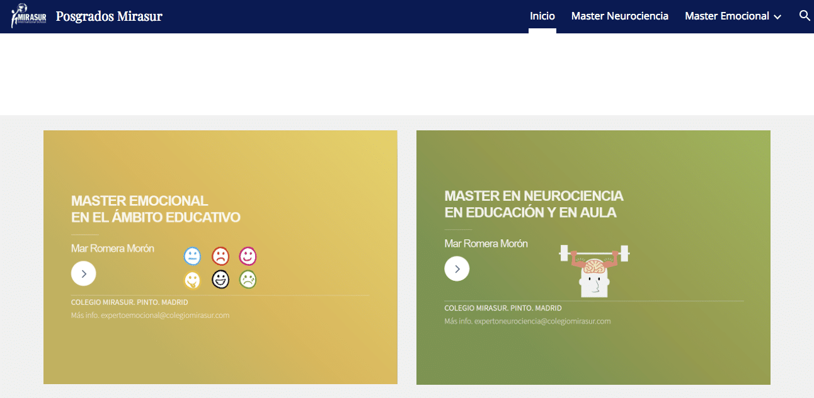
Task: Click the arrow button on Master Neurociencia card
Action: (x=457, y=269)
